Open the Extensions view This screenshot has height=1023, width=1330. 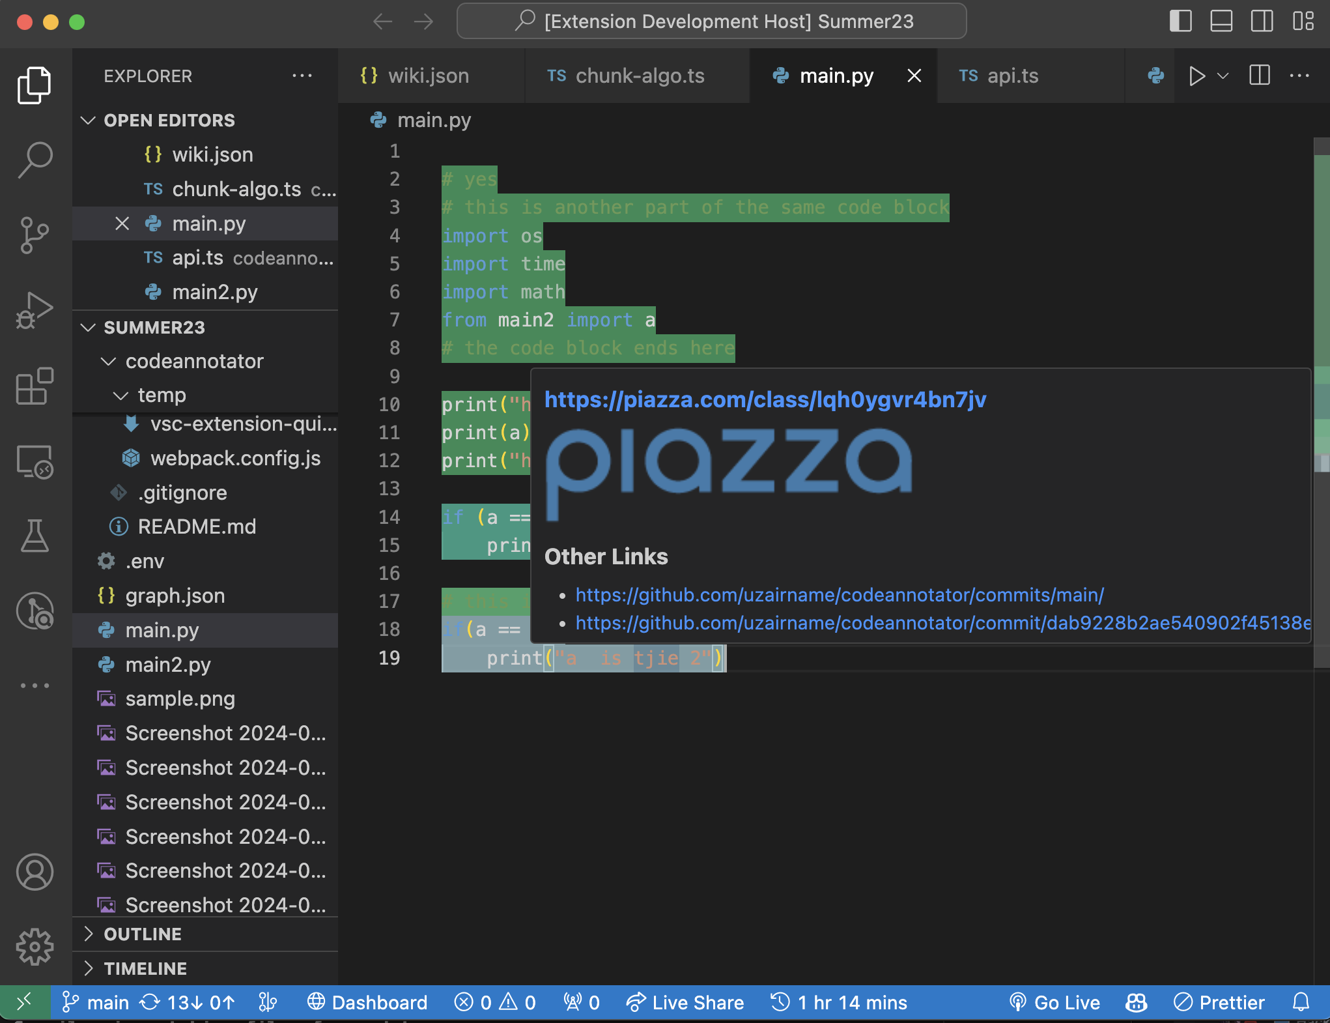[35, 386]
